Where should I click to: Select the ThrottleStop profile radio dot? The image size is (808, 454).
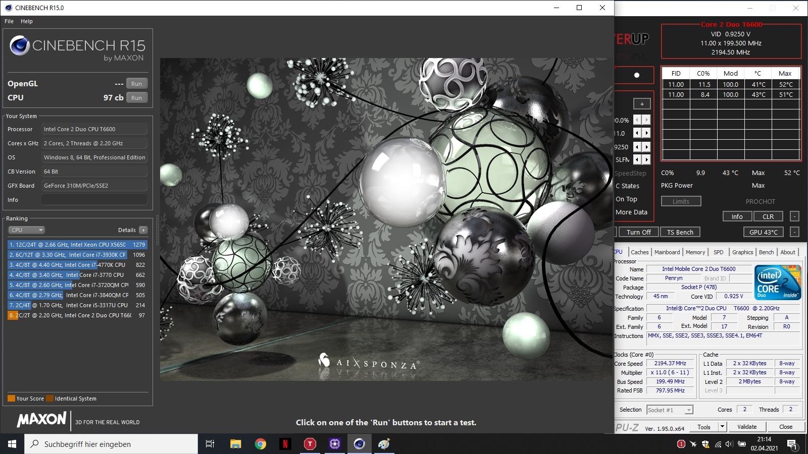pyautogui.click(x=637, y=75)
